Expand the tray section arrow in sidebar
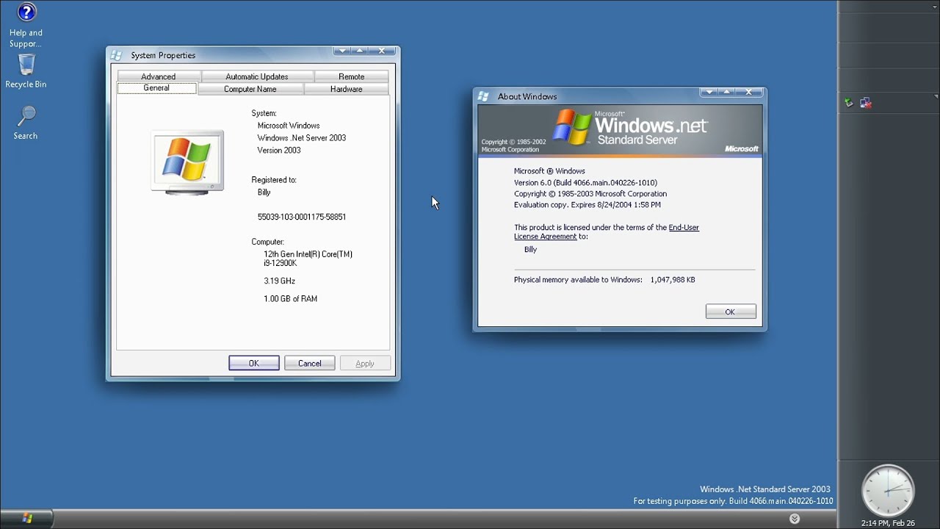Screen dimensions: 940x529 pos(936,96)
